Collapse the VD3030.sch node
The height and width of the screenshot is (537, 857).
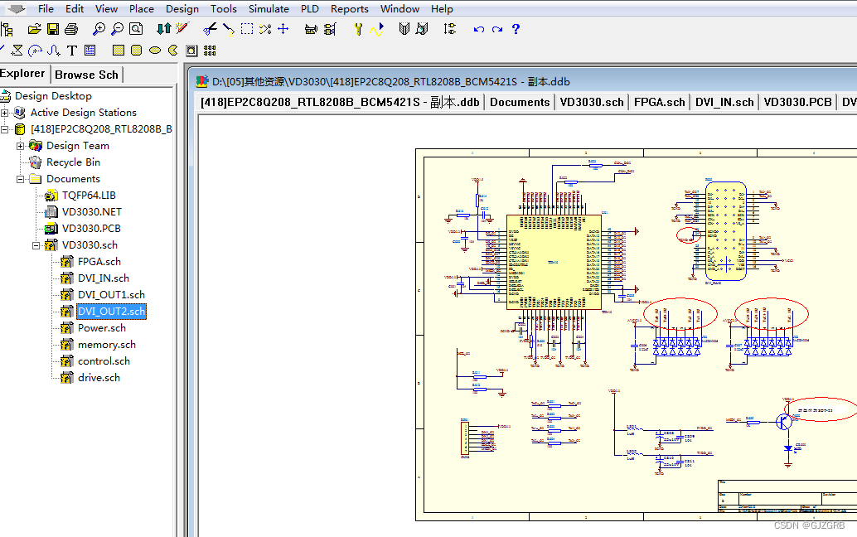pos(37,244)
